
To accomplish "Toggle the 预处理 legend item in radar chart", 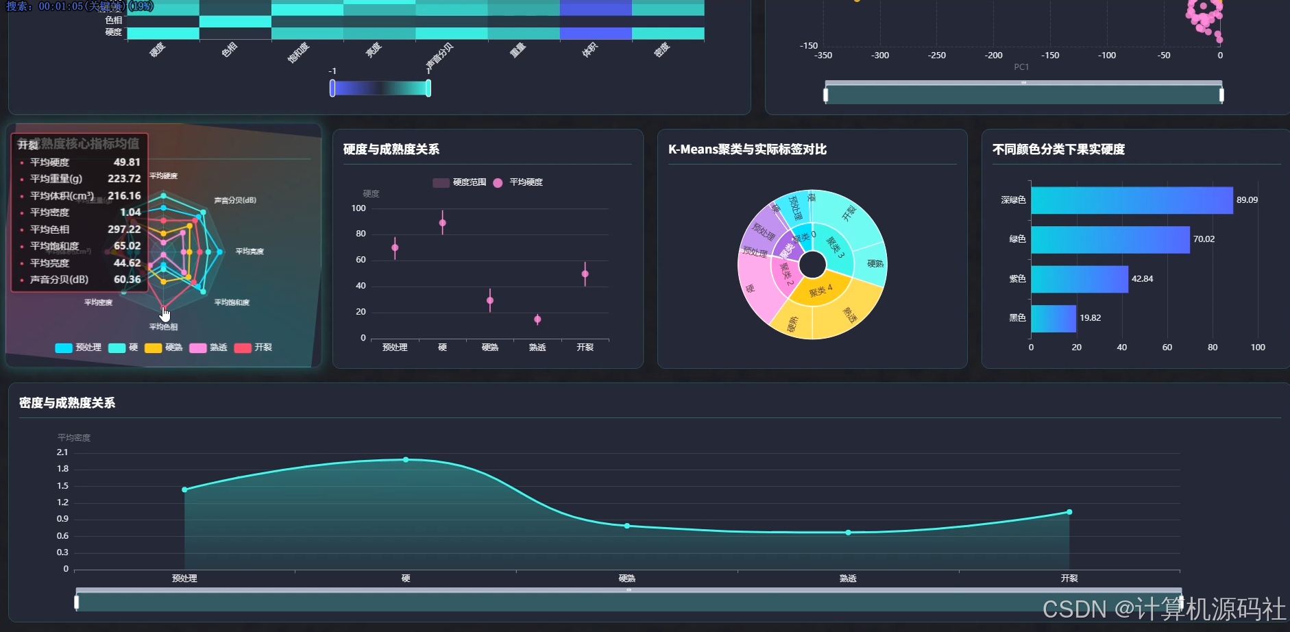I will pos(78,348).
